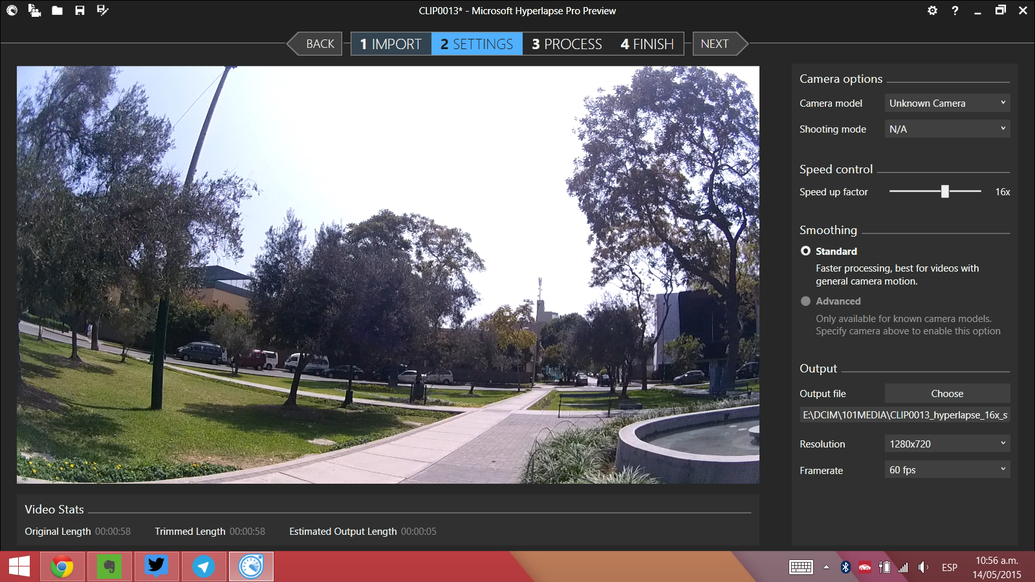The width and height of the screenshot is (1035, 582).
Task: Open the Camera model dropdown
Action: (x=947, y=103)
